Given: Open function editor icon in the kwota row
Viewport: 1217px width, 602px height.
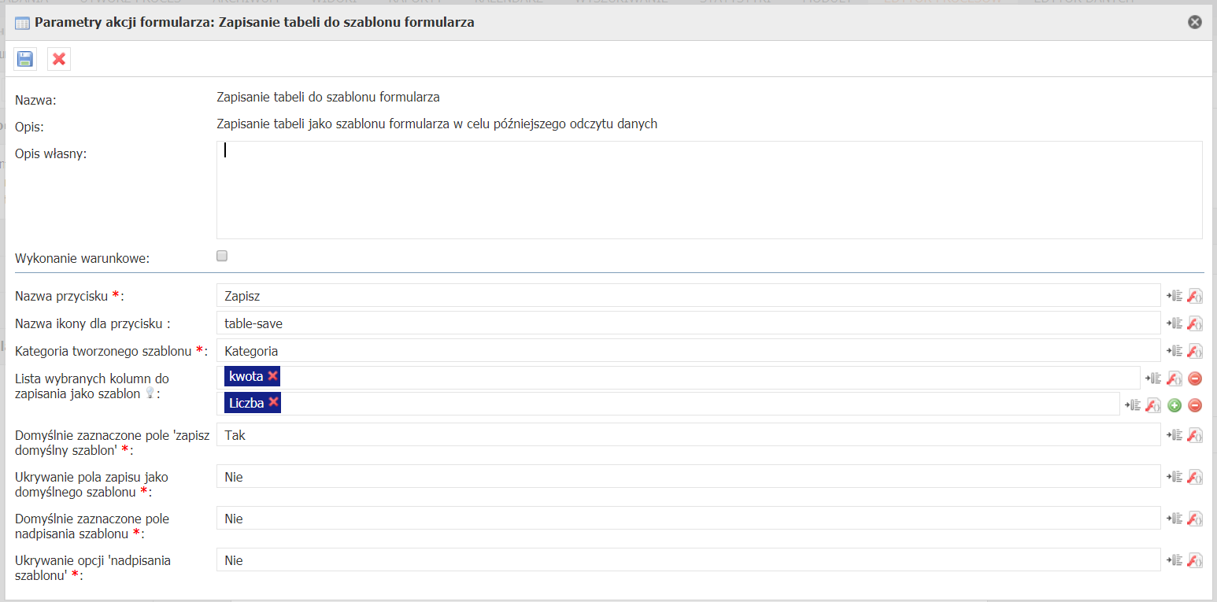Looking at the screenshot, I should coord(1174,379).
